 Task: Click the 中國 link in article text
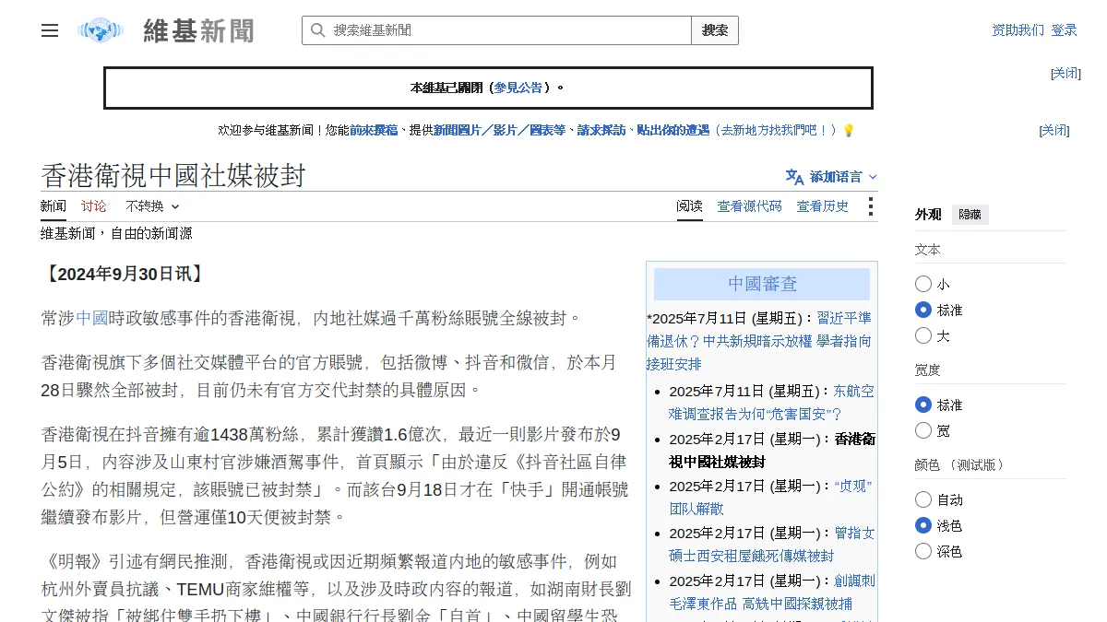91,319
